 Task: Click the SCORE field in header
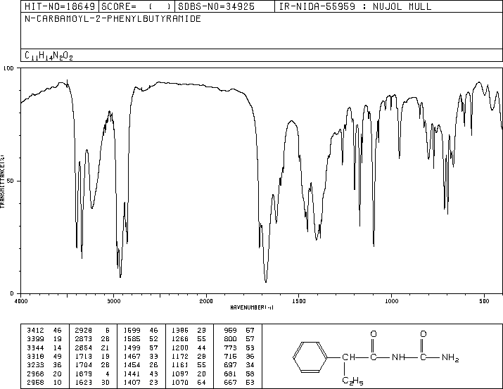(x=136, y=6)
